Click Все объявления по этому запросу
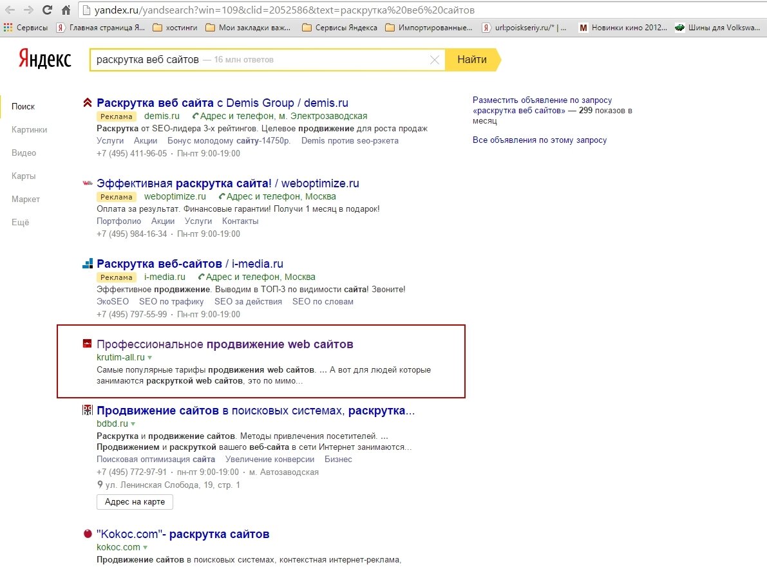This screenshot has width=767, height=567. click(540, 140)
